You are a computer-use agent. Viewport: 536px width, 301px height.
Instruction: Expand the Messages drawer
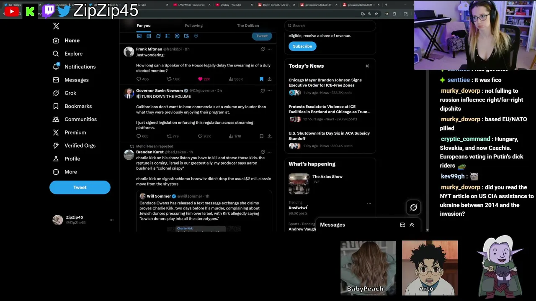click(x=412, y=225)
